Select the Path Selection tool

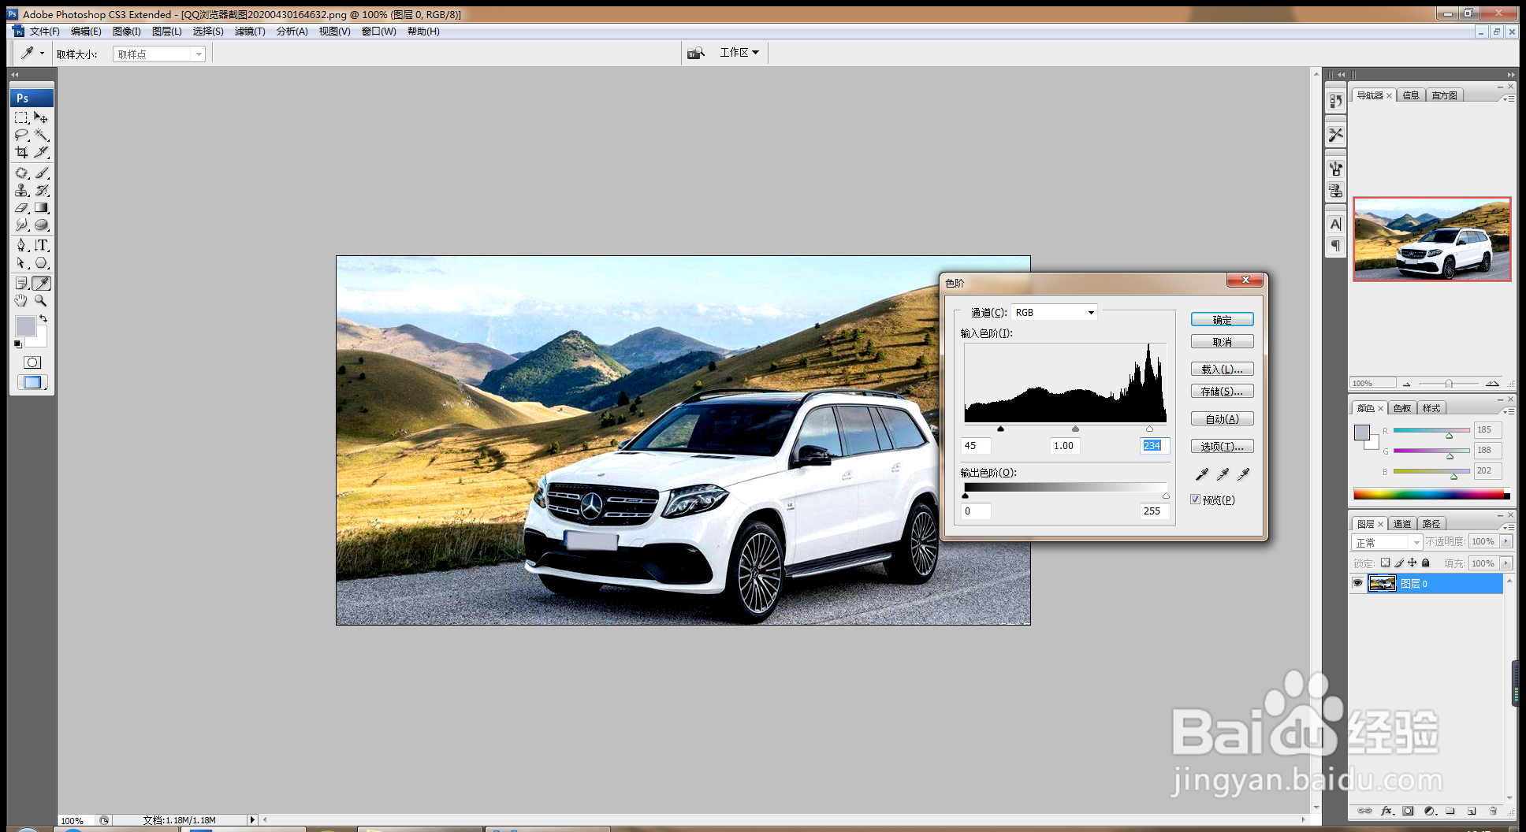coord(22,262)
